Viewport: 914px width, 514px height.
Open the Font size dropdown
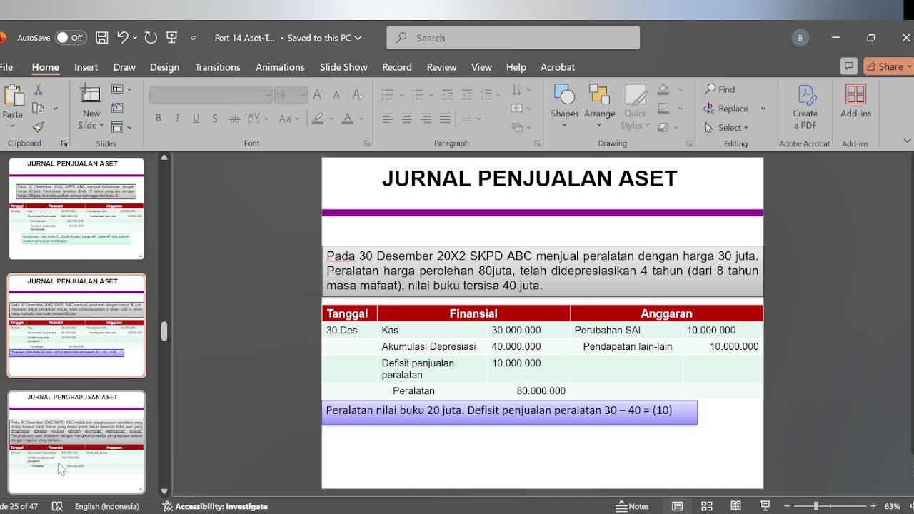point(303,95)
